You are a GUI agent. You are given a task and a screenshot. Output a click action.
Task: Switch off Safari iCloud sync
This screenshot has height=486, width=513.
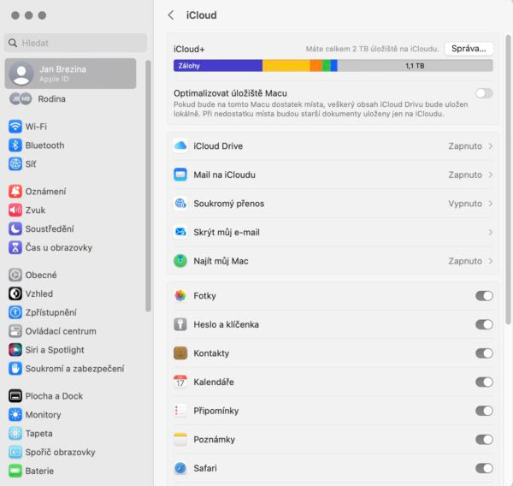[484, 468]
